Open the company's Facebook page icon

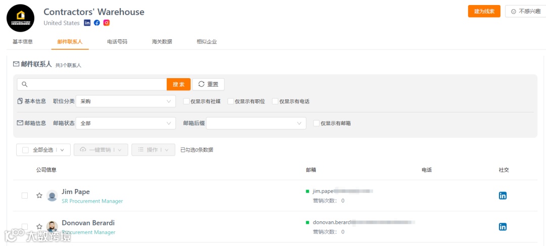pyautogui.click(x=97, y=23)
